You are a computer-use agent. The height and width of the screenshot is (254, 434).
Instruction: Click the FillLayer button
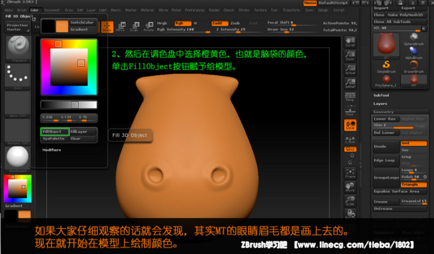tap(83, 132)
